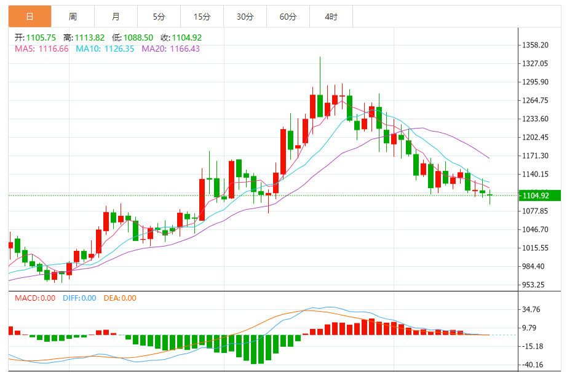Open the 15分 timeframe tab

[202, 17]
